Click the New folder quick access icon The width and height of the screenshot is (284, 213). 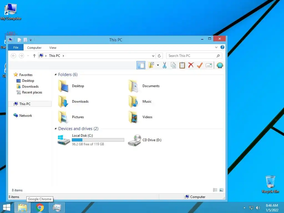25,40
